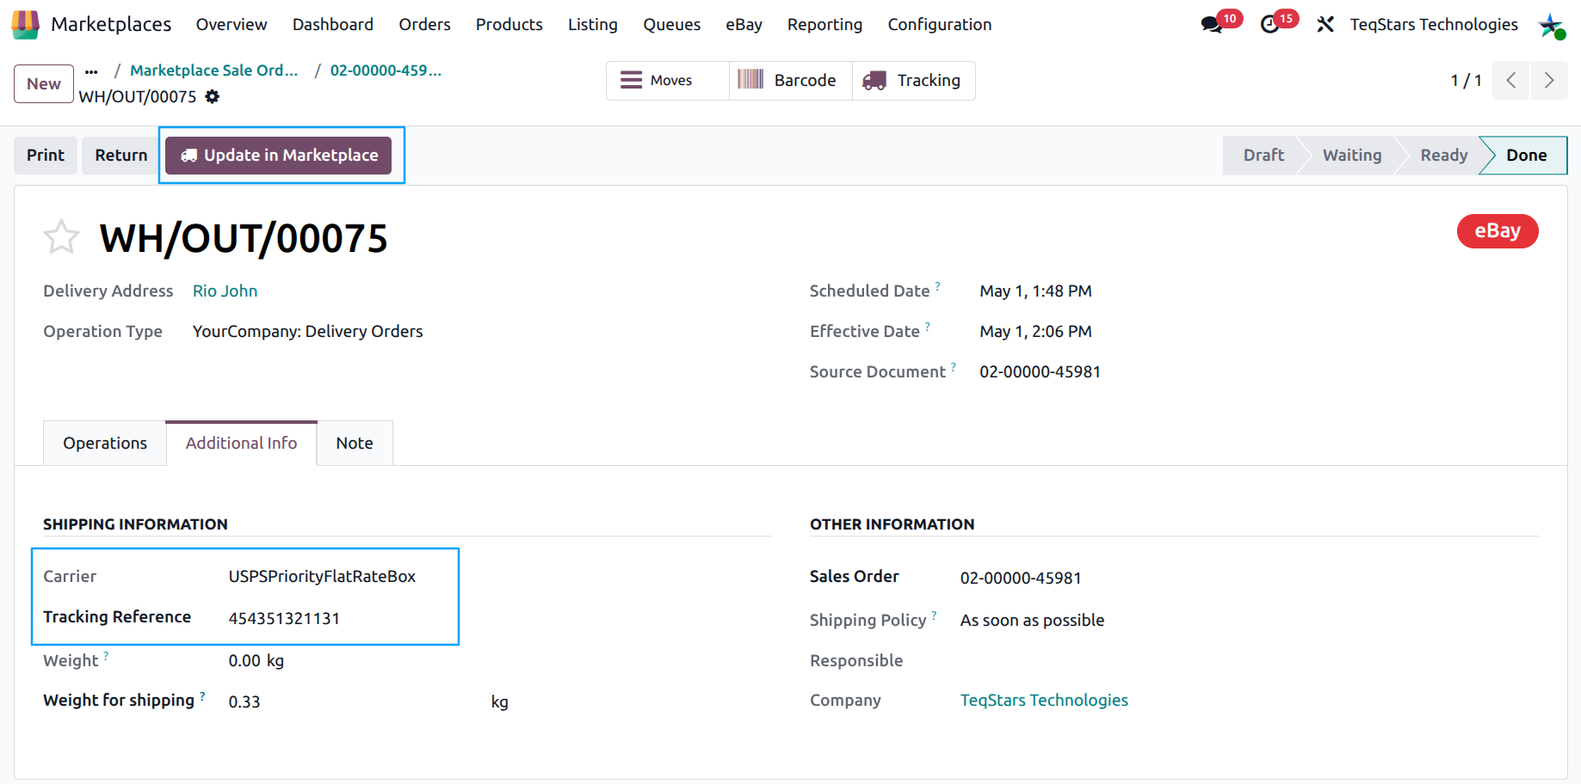Screen dimensions: 1581x784
Task: Select the Draft status stage
Action: [1263, 156]
